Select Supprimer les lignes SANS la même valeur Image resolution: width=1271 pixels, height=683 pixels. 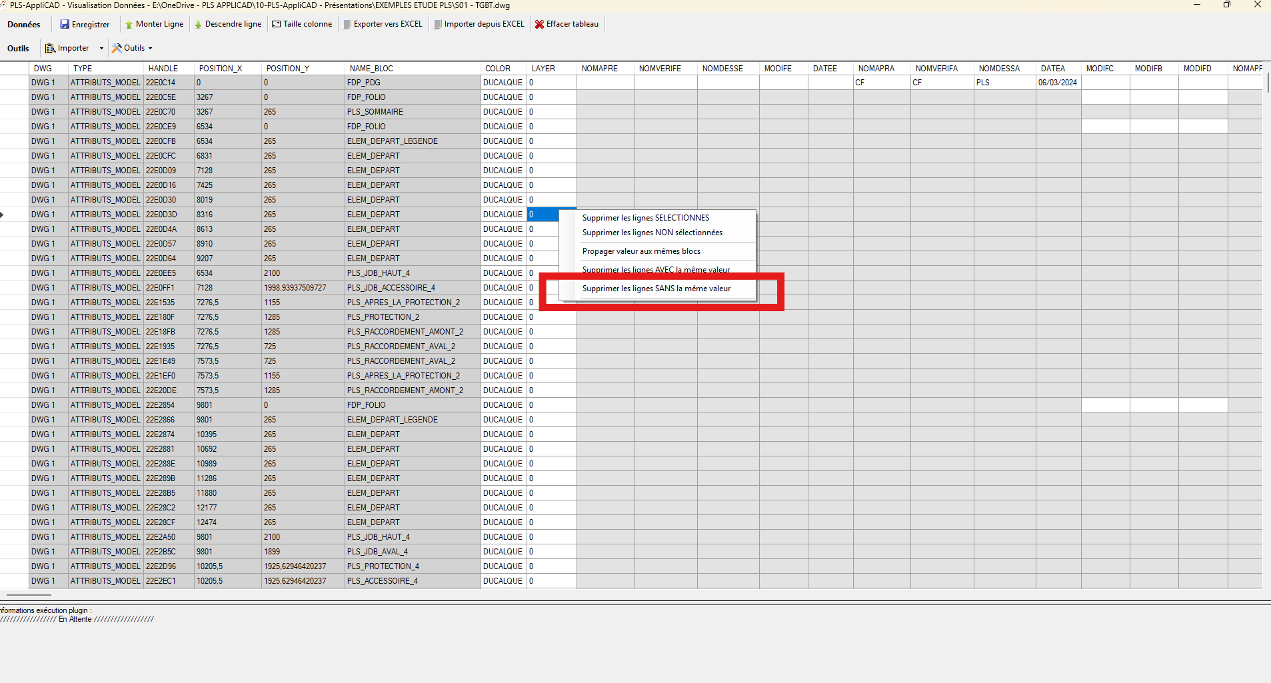pyautogui.click(x=656, y=289)
